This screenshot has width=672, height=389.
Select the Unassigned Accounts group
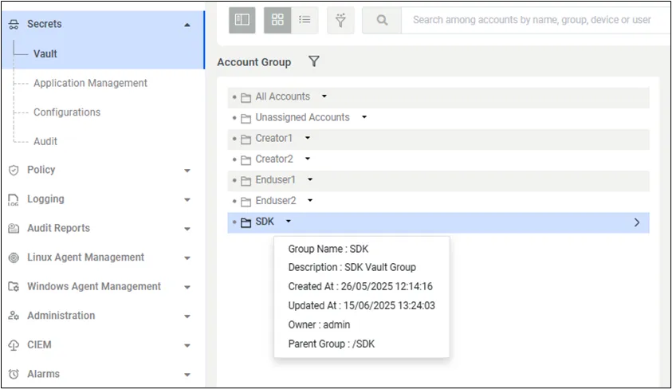tap(303, 117)
